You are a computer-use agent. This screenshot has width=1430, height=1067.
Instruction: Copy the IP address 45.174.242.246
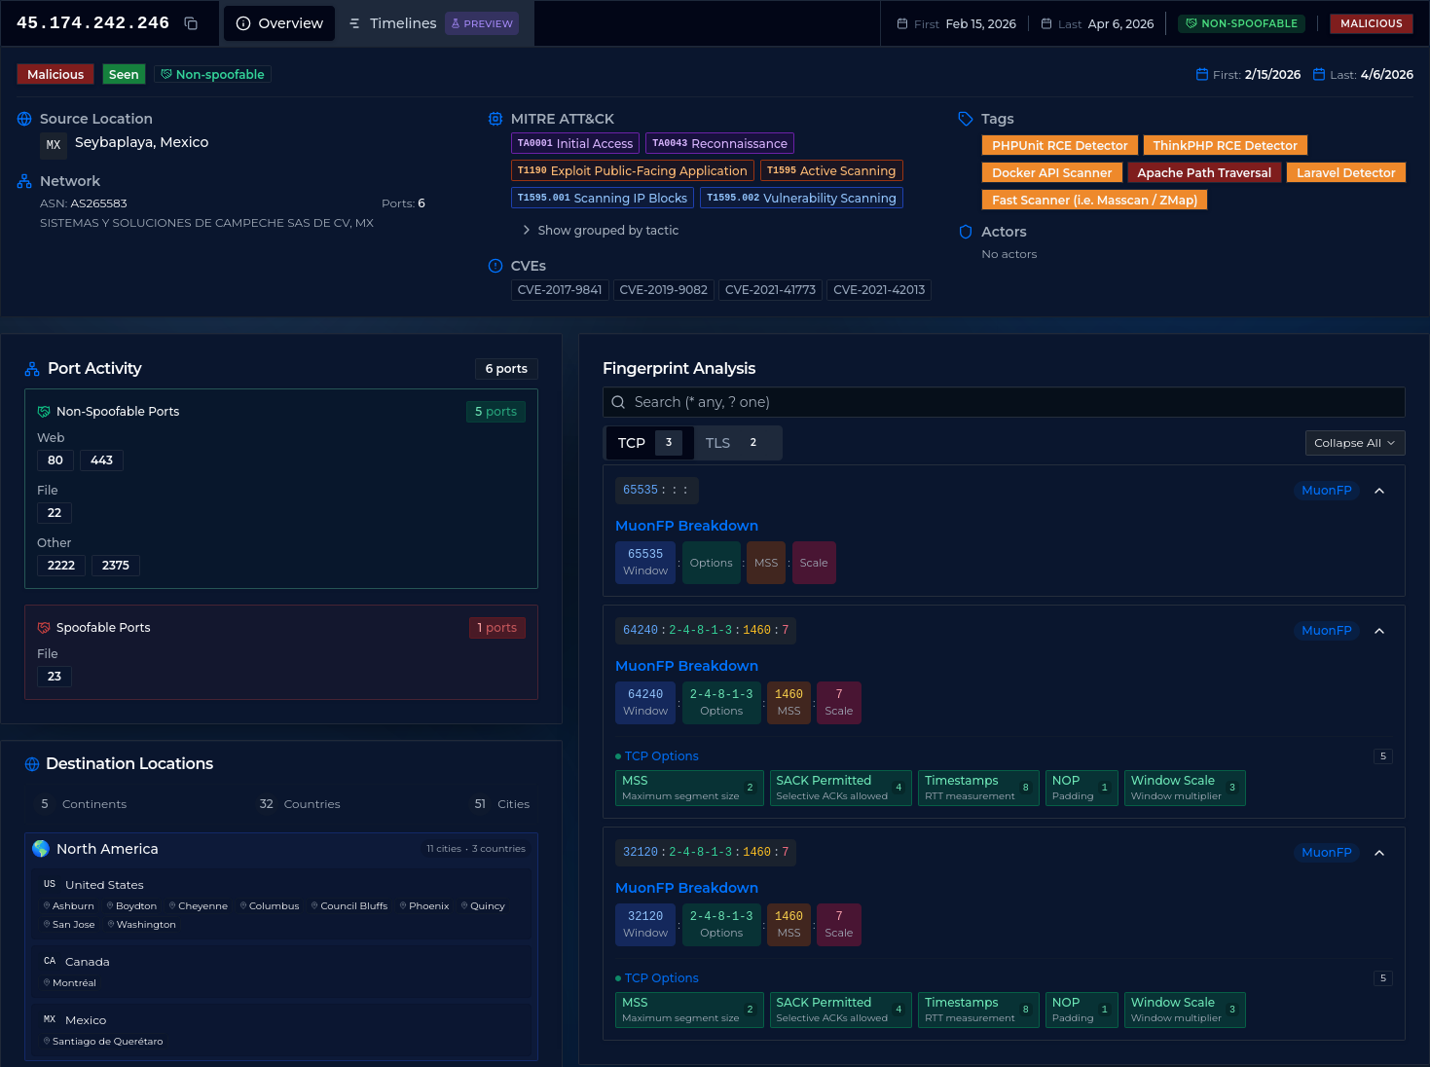(191, 22)
